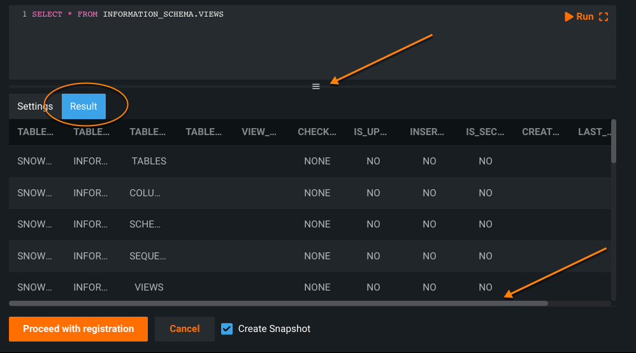
Task: Click the vertical scrollbar of results table
Action: pos(614,141)
